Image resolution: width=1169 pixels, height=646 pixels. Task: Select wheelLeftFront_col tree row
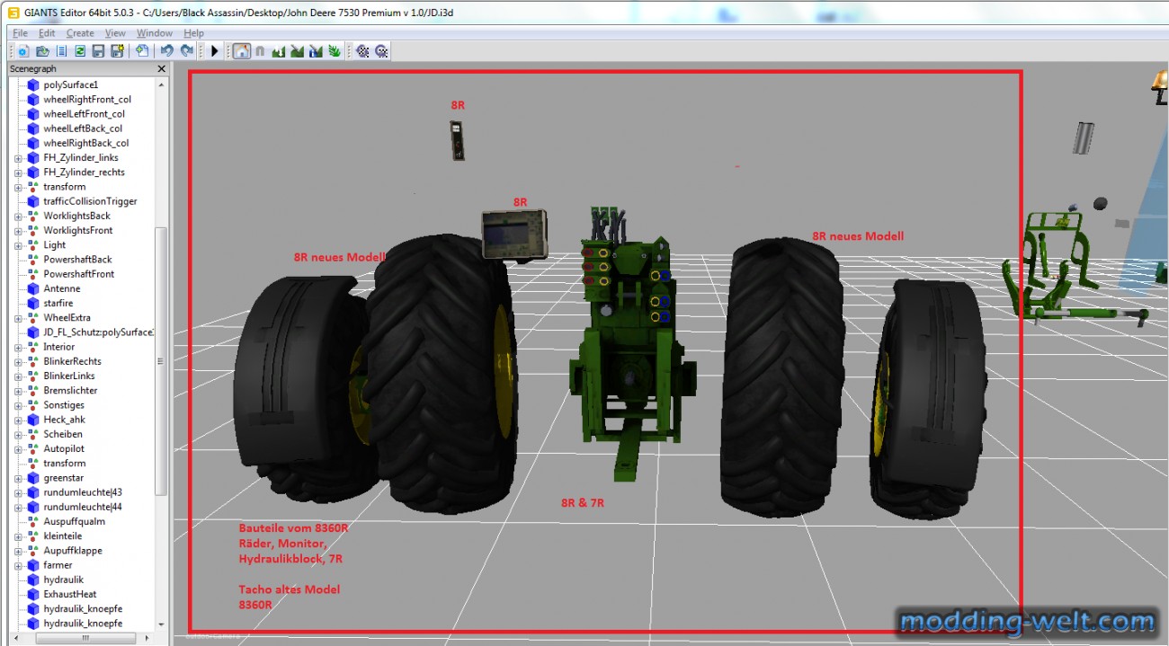[84, 114]
